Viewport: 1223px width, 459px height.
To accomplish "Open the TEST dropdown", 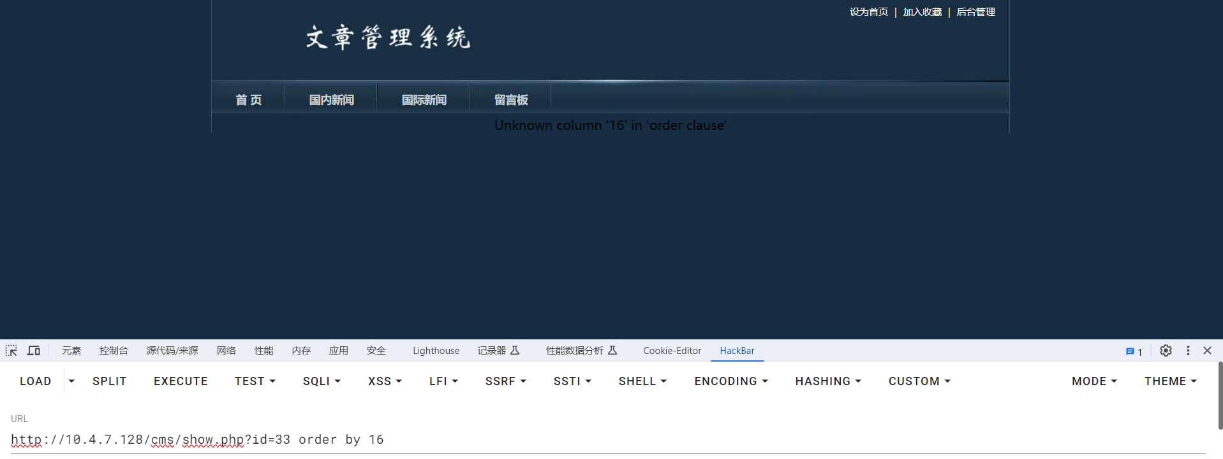I will [255, 381].
